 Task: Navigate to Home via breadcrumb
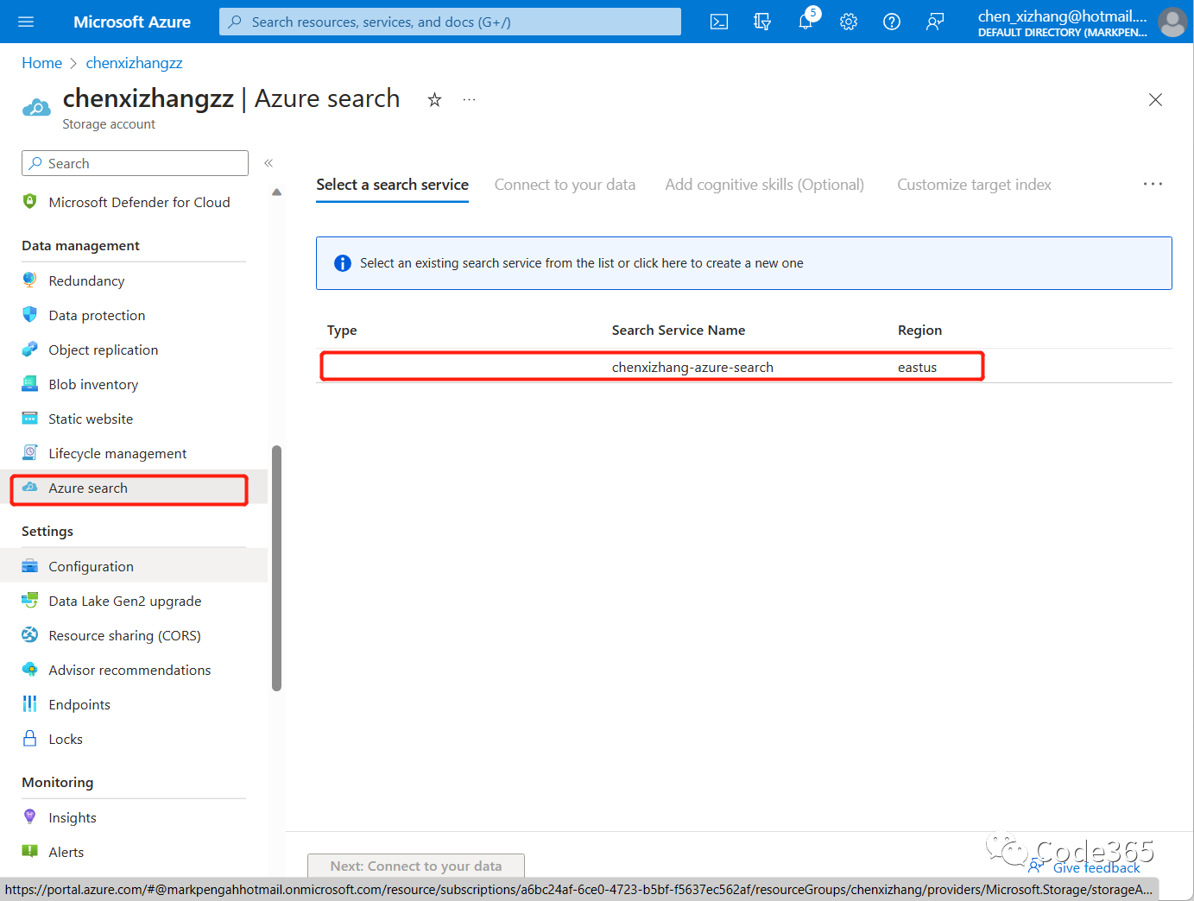coord(41,62)
